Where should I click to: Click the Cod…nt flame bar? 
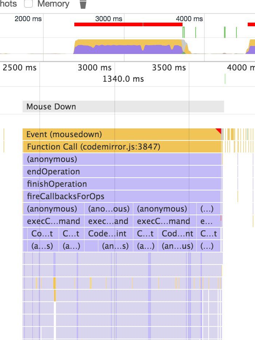pos(177,233)
